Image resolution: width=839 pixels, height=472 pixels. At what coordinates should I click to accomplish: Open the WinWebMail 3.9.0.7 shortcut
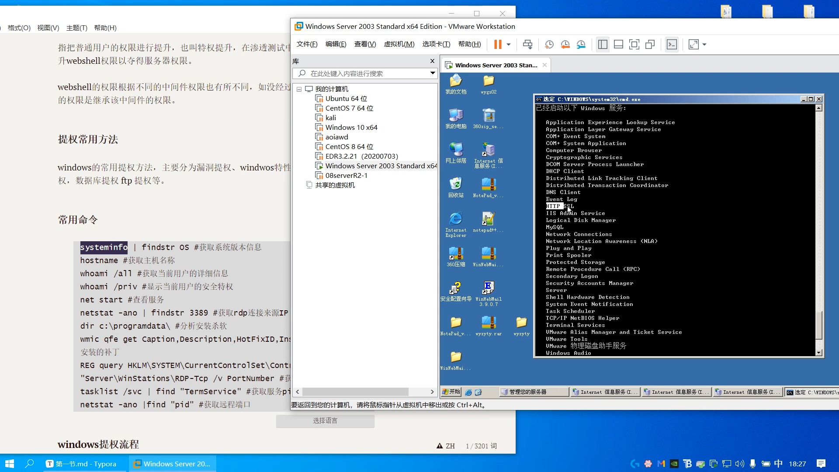(489, 294)
